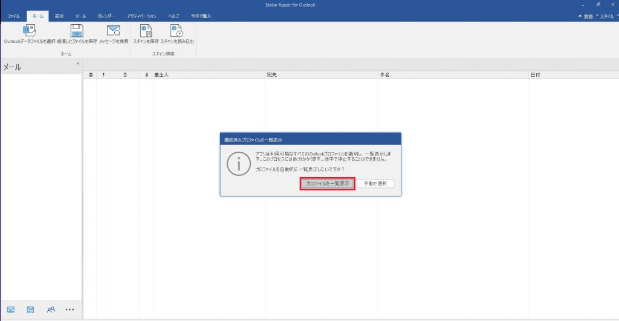Screen dimensions: 619x321
Task: Open the ヘルプ tab
Action: pos(173,16)
